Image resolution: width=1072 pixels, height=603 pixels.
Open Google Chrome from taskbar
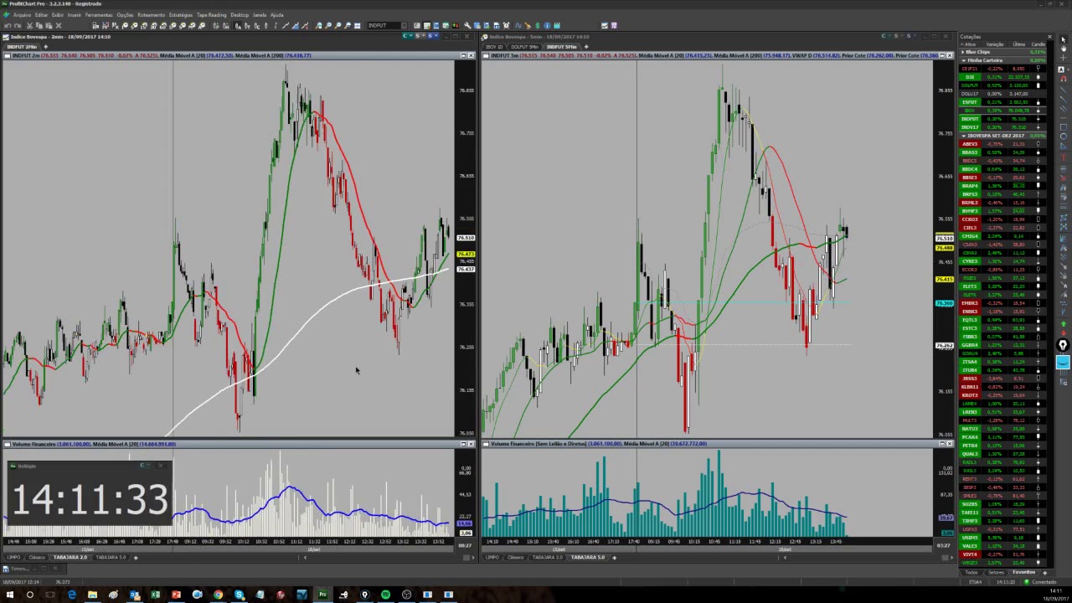coord(218,595)
